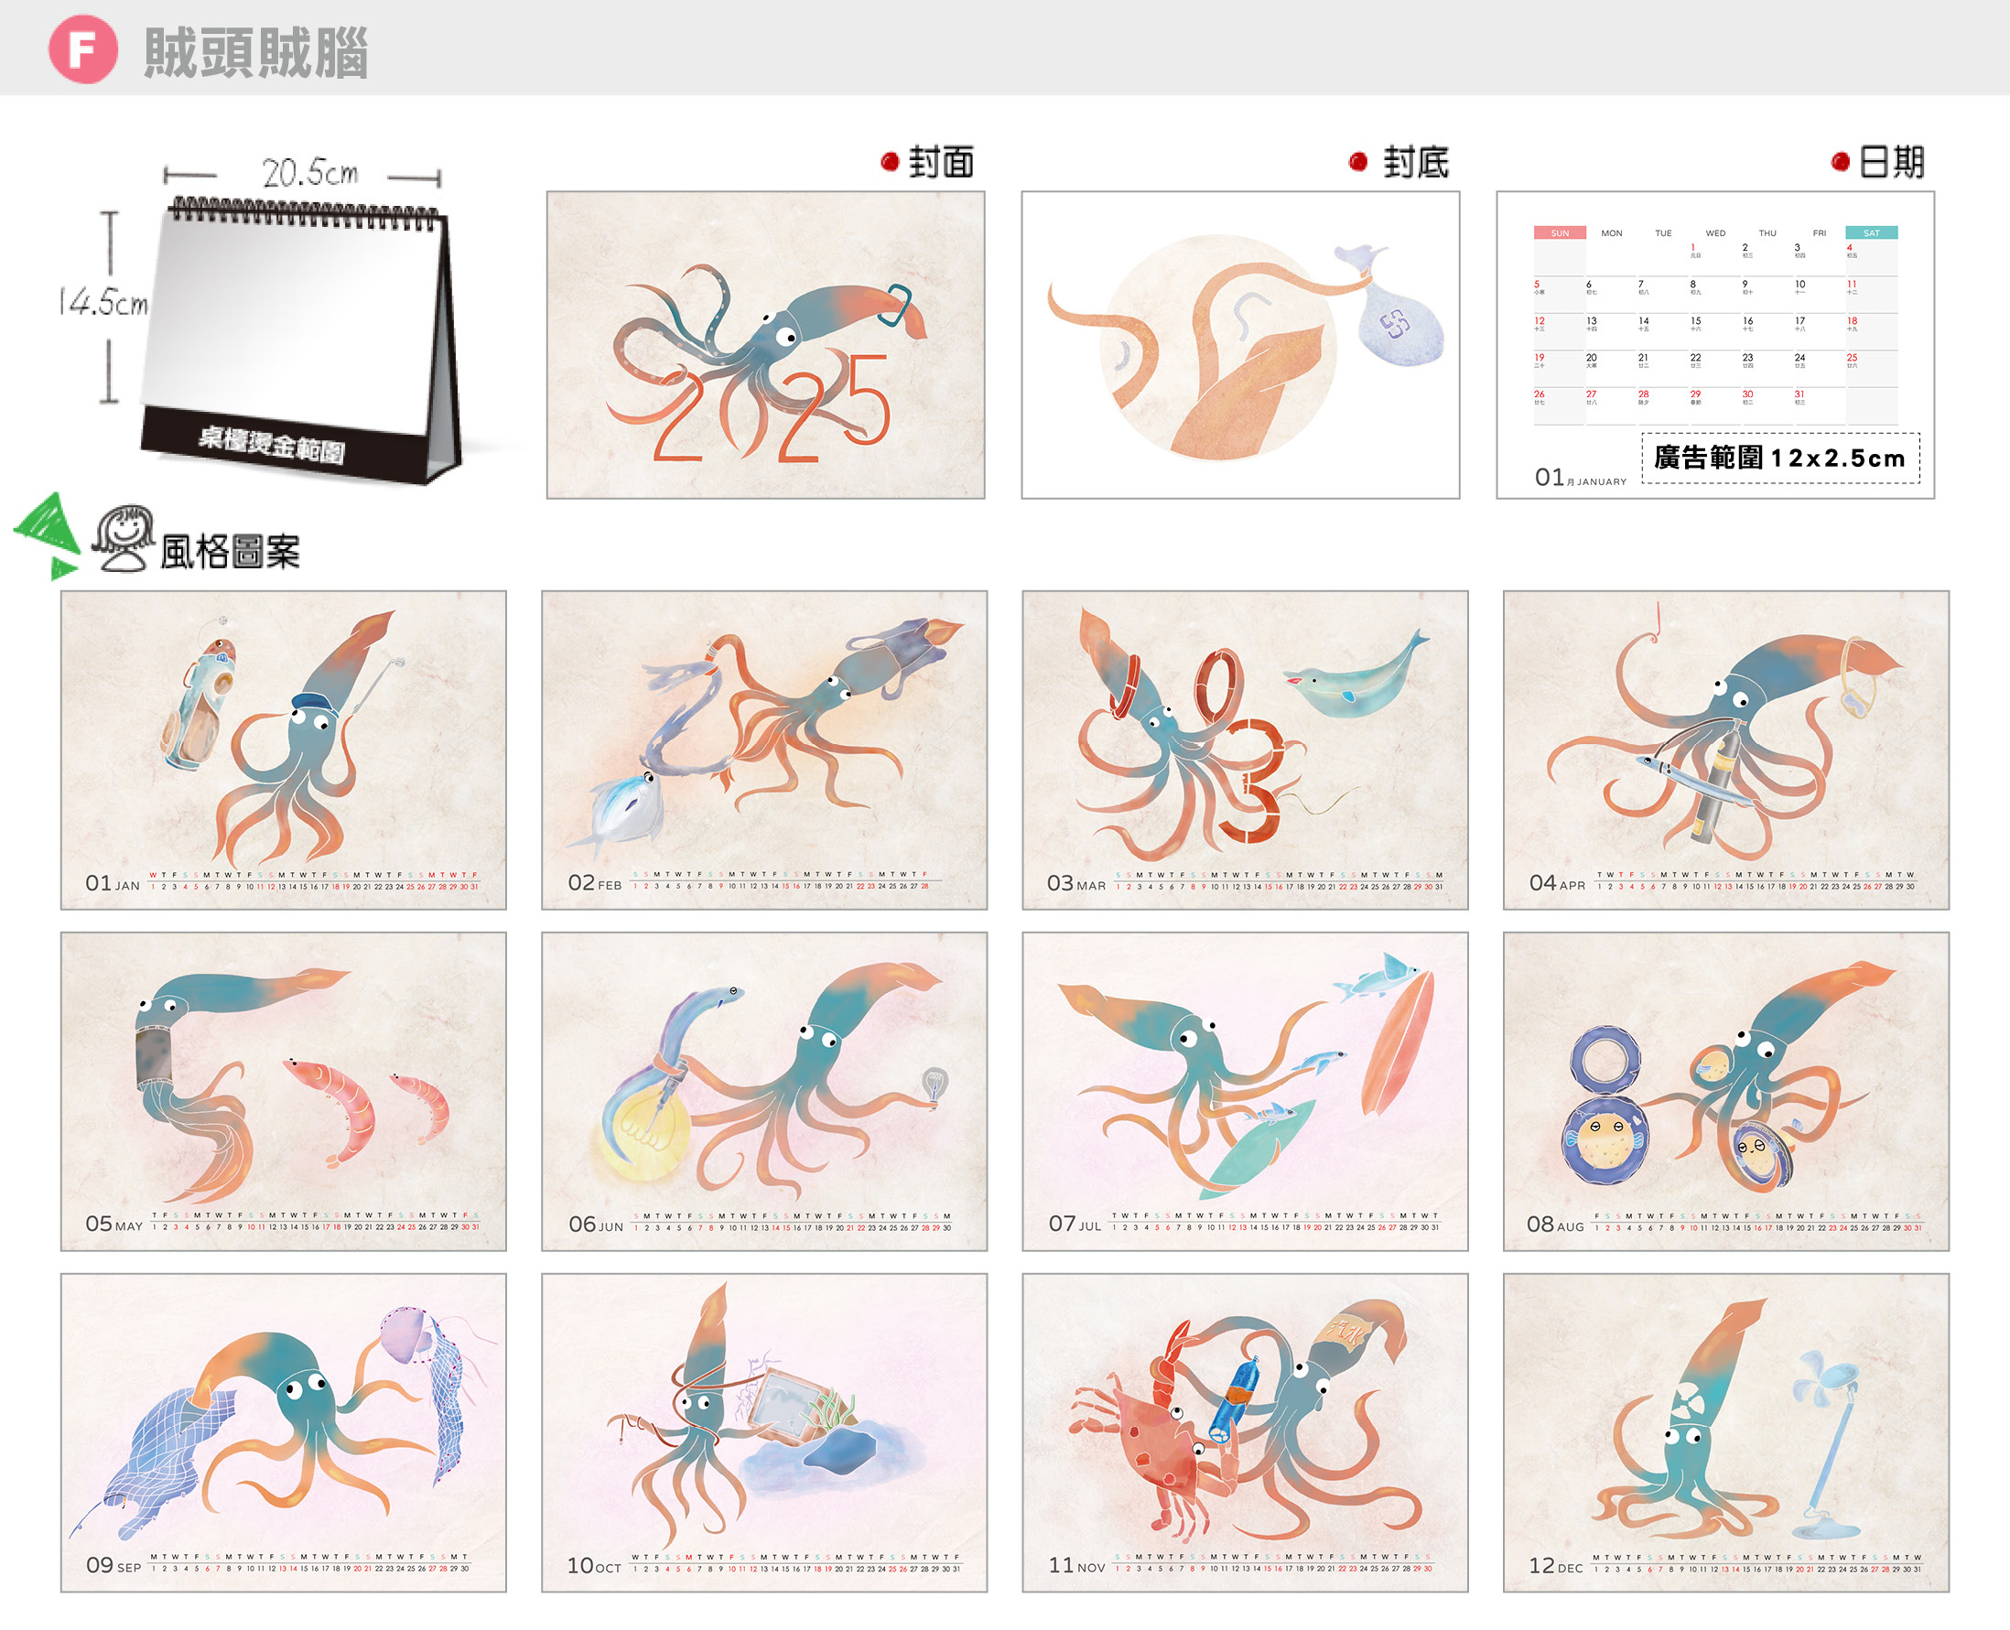Click the red dot beside 封底
The image size is (2010, 1630).
(x=1357, y=162)
